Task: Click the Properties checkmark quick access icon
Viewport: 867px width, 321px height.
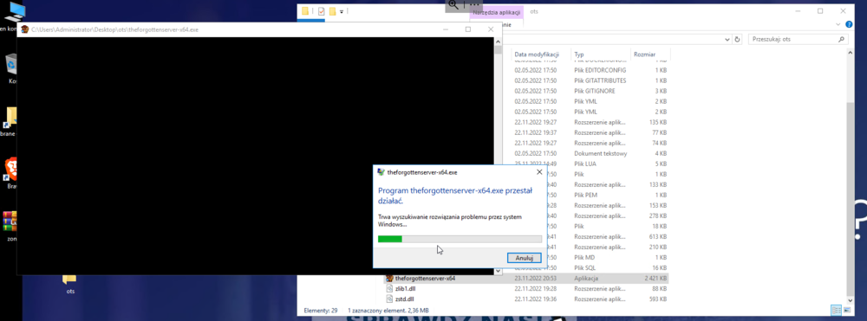Action: (x=322, y=11)
